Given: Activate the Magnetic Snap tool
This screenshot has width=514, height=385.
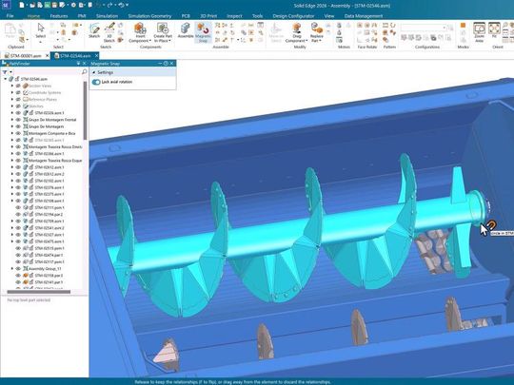Looking at the screenshot, I should pos(203,32).
